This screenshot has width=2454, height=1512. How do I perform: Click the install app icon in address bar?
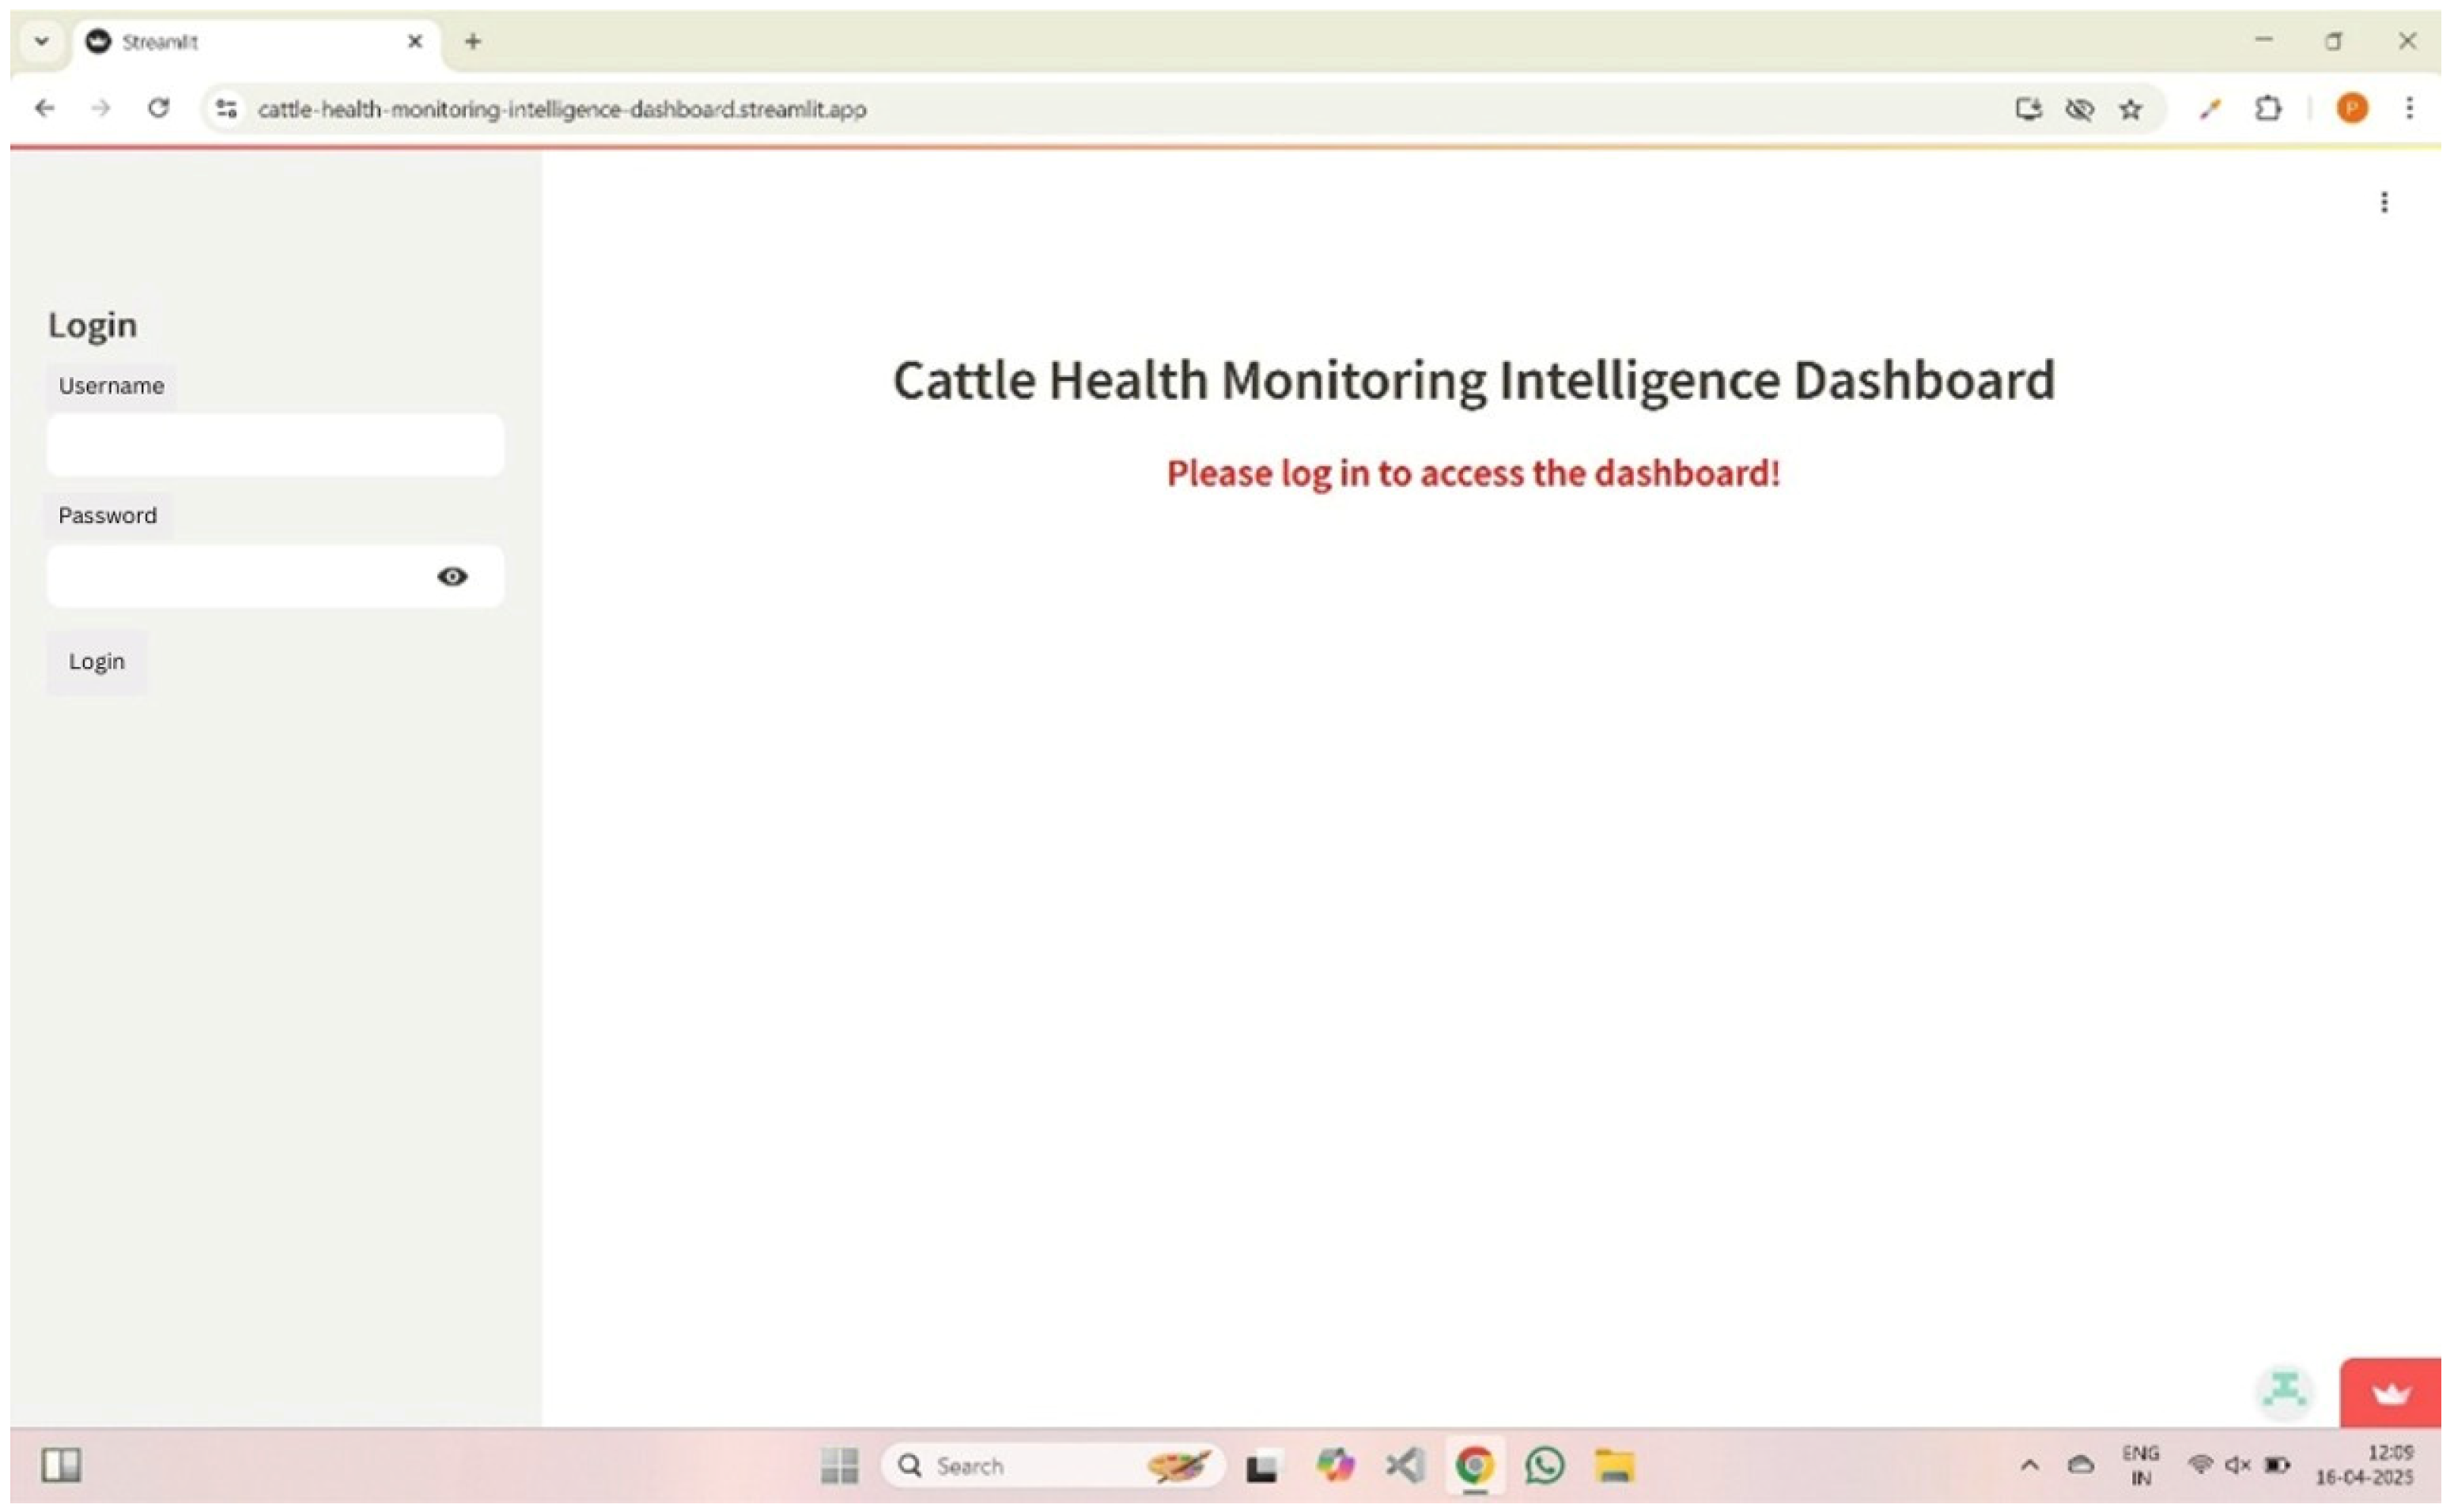click(x=2029, y=109)
